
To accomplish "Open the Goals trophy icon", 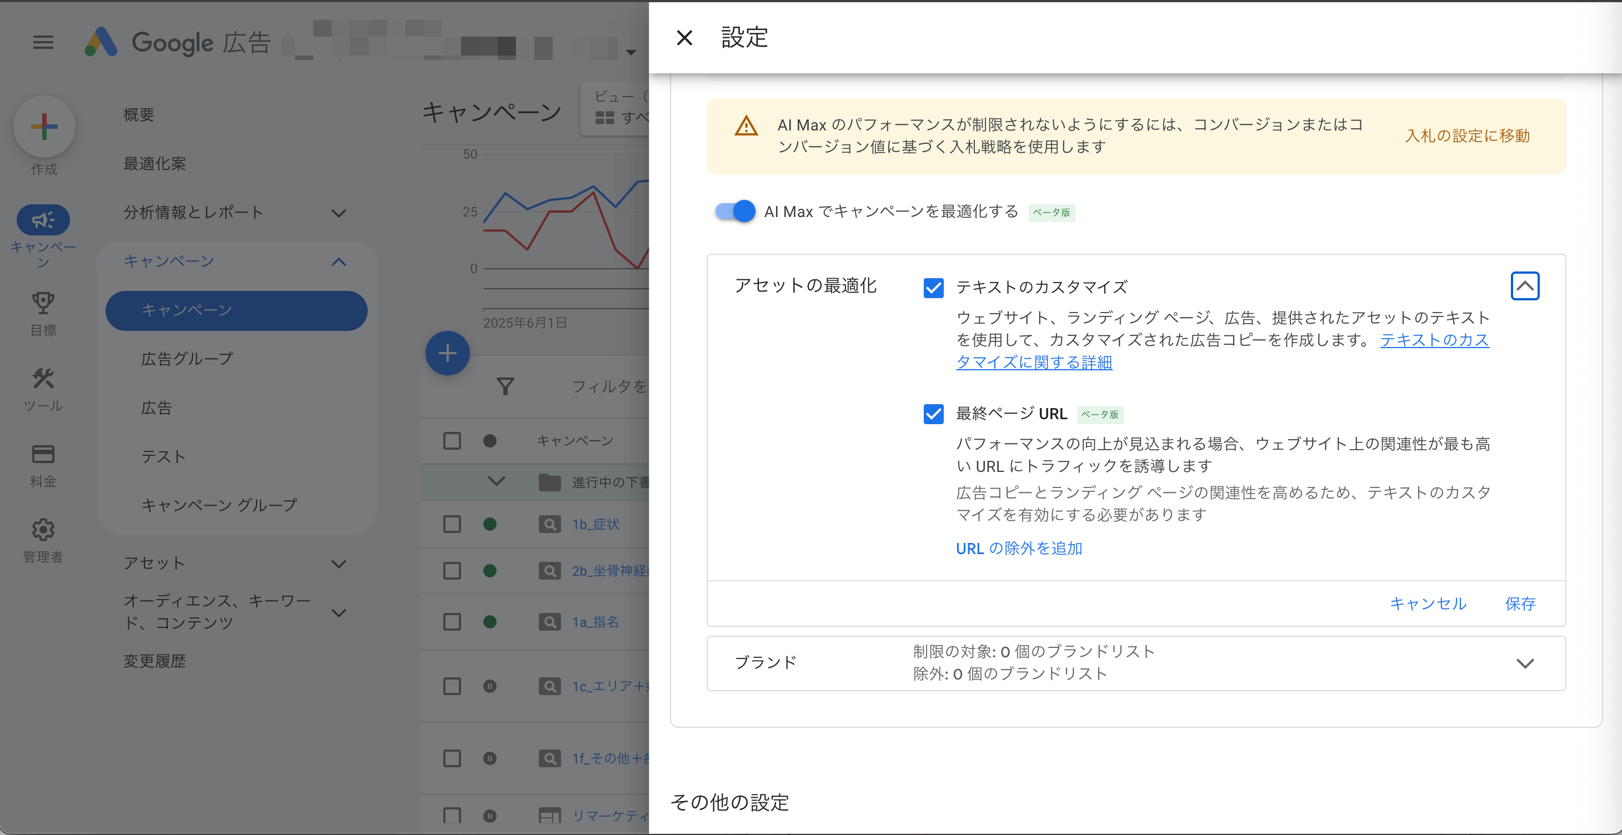I will point(43,303).
